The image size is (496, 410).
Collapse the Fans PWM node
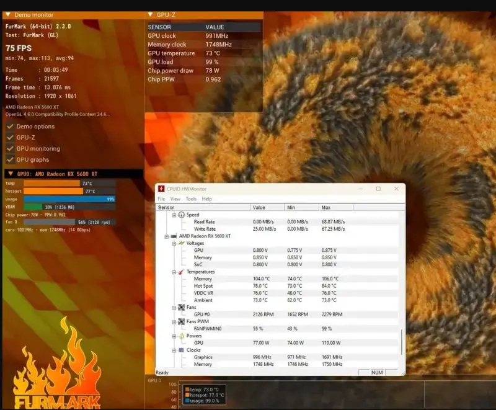pyautogui.click(x=174, y=322)
